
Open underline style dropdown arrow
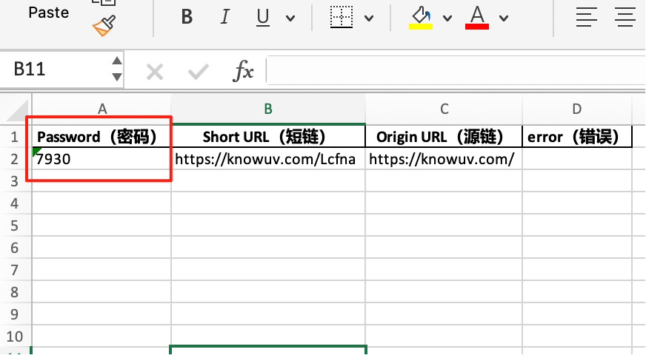tap(290, 18)
